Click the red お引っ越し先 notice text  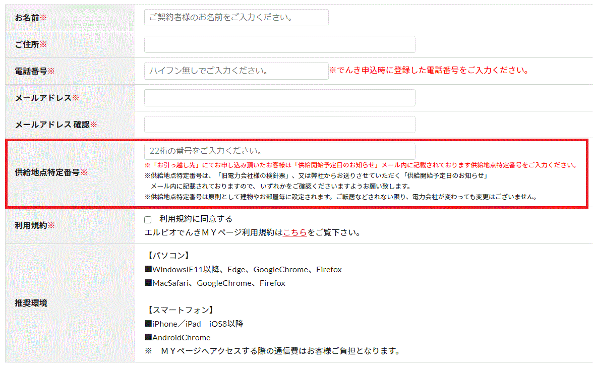point(361,165)
